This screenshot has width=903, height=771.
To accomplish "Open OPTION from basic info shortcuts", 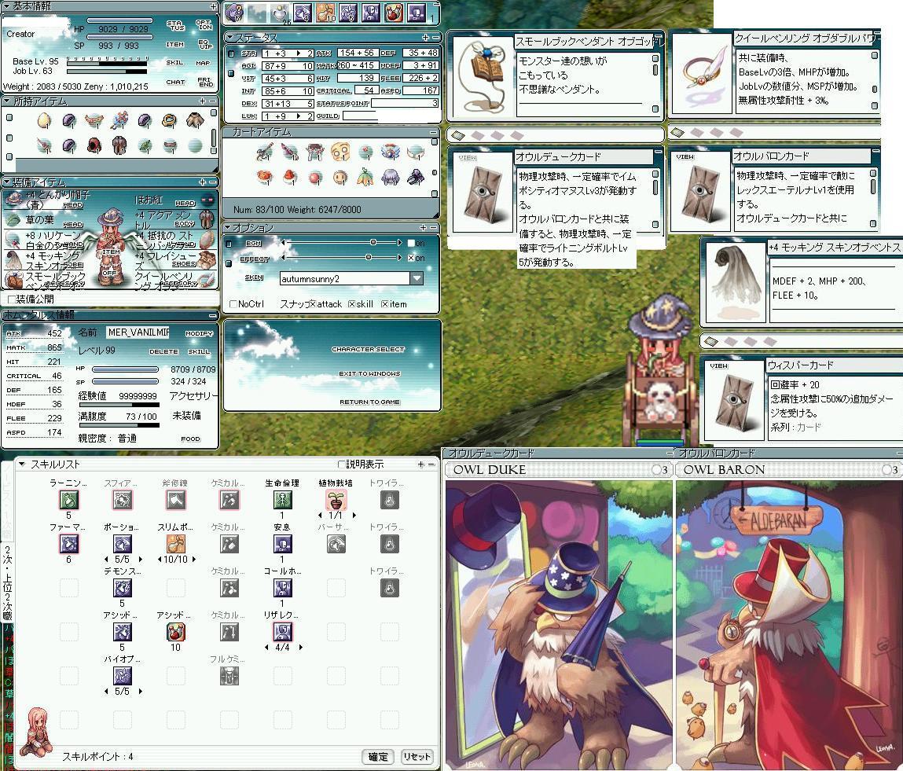I will [x=204, y=25].
